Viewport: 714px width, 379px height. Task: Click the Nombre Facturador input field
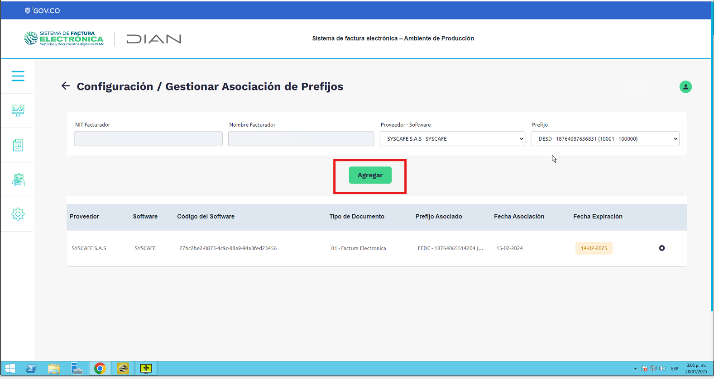click(301, 139)
